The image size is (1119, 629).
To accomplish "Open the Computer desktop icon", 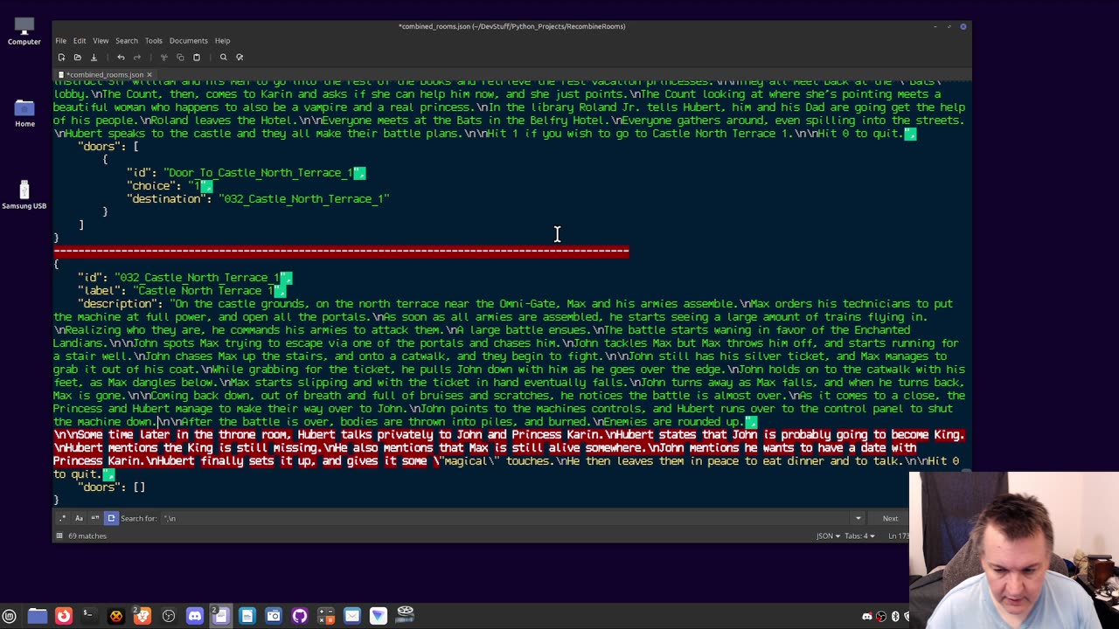I will click(24, 31).
